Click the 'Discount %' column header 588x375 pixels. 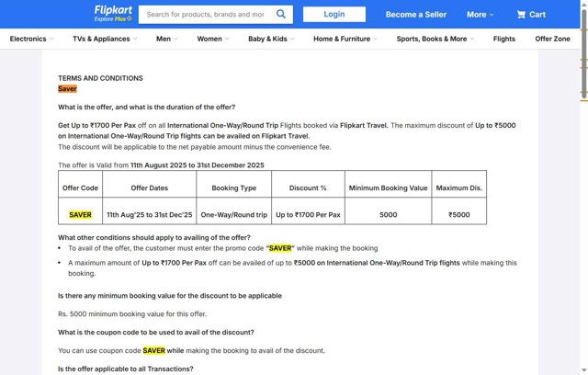pyautogui.click(x=309, y=187)
